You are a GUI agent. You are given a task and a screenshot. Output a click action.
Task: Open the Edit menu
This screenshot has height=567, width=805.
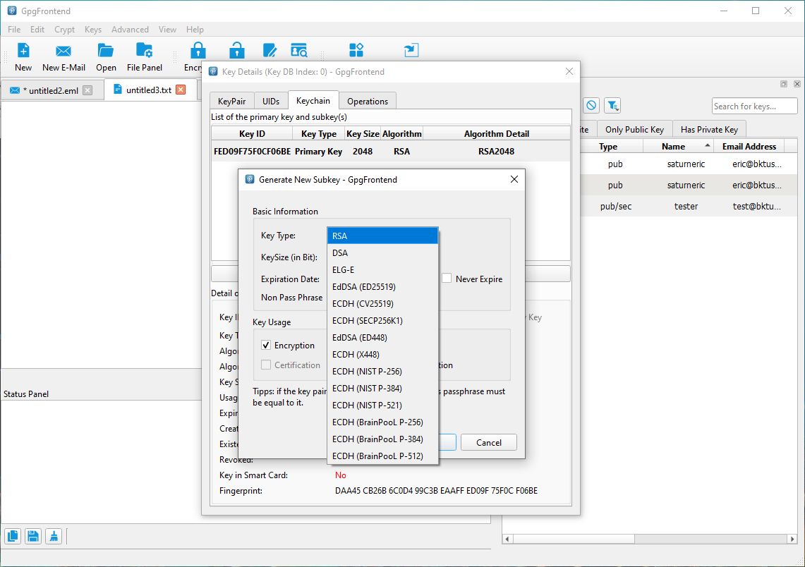37,29
